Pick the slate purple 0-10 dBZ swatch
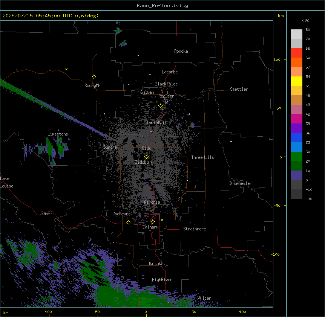Image resolution: width=325 pixels, height=317 pixels. (296, 175)
